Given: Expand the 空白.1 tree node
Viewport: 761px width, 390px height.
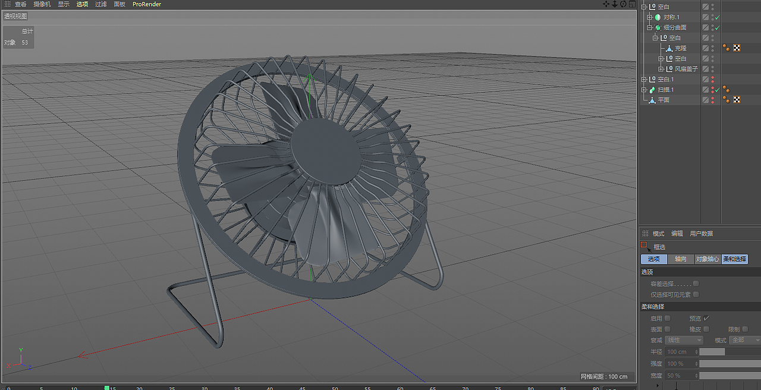Looking at the screenshot, I should click(644, 79).
